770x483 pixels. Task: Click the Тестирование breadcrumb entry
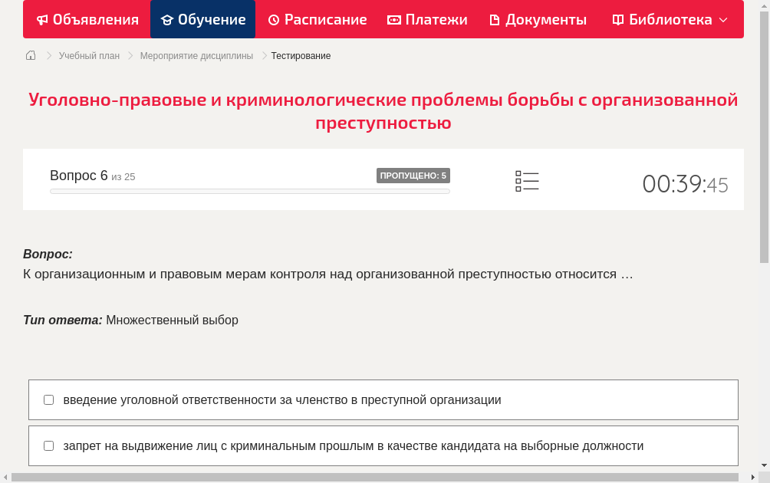tap(300, 55)
